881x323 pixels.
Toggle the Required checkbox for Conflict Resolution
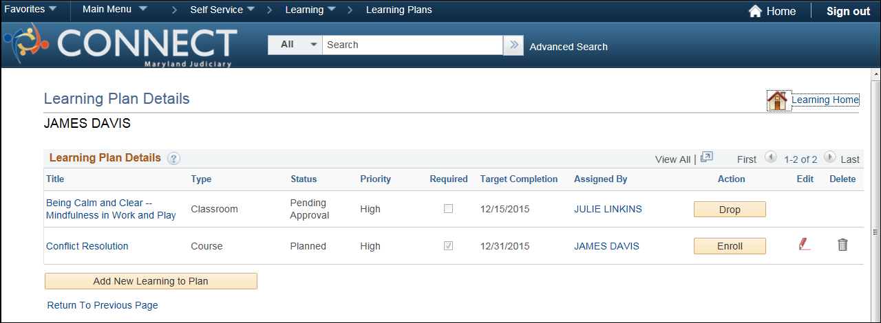tap(448, 245)
